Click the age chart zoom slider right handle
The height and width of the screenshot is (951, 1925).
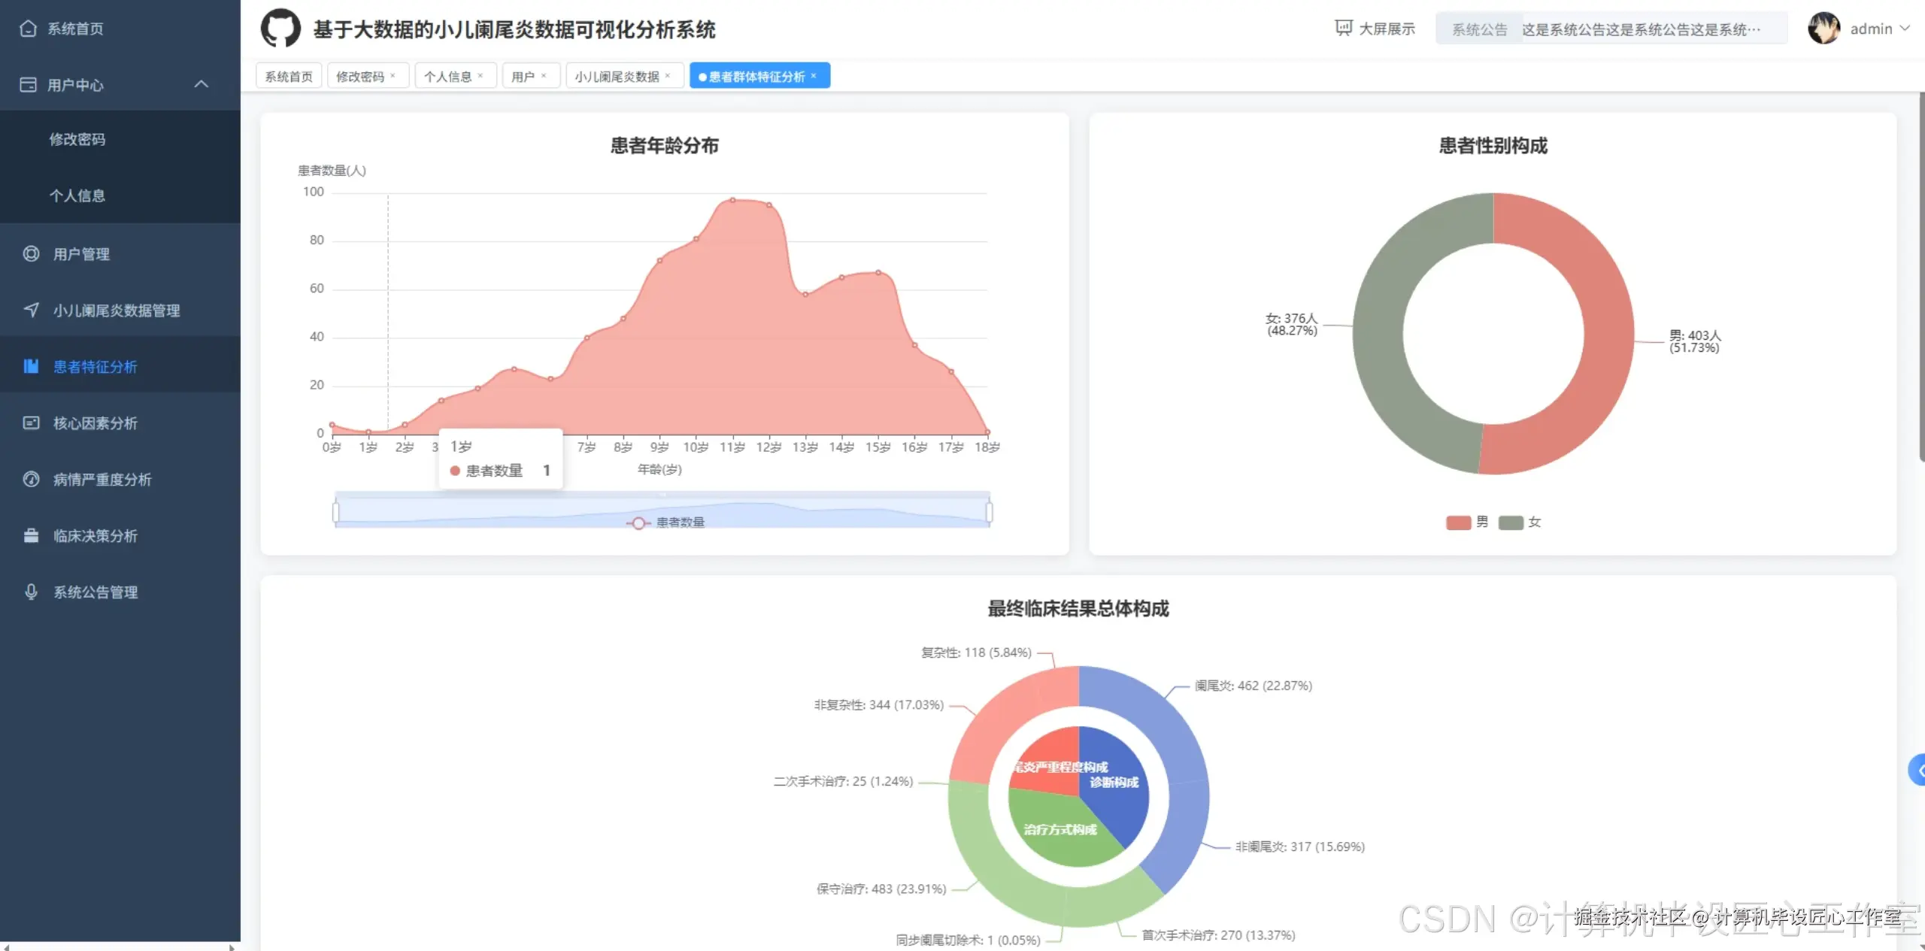(x=989, y=513)
